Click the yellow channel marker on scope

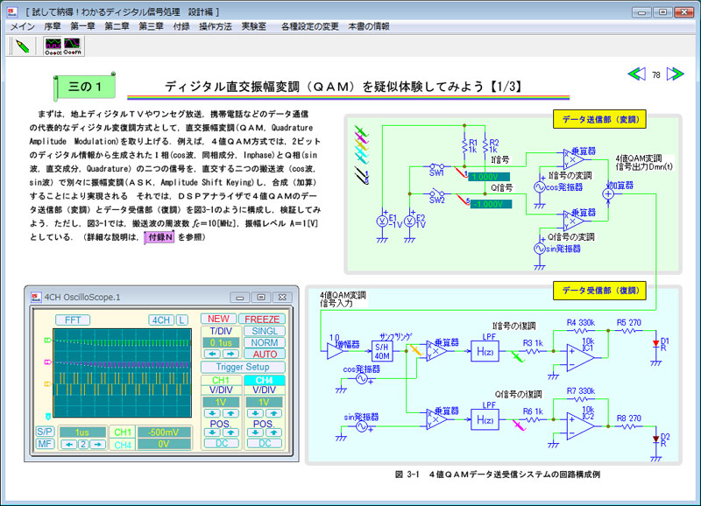[47, 383]
